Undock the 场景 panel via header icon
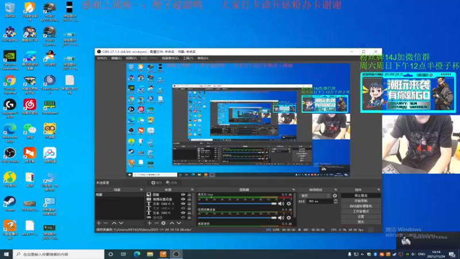 coord(141,190)
